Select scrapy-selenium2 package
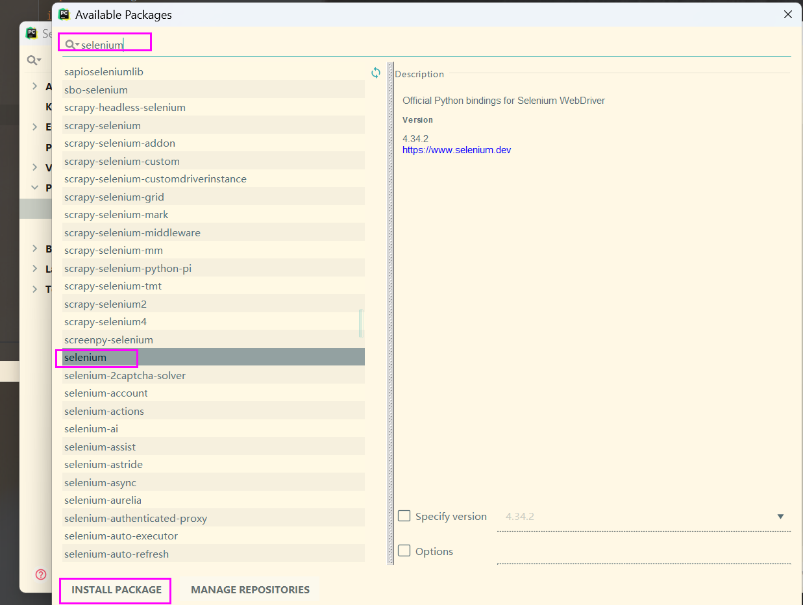 tap(214, 304)
